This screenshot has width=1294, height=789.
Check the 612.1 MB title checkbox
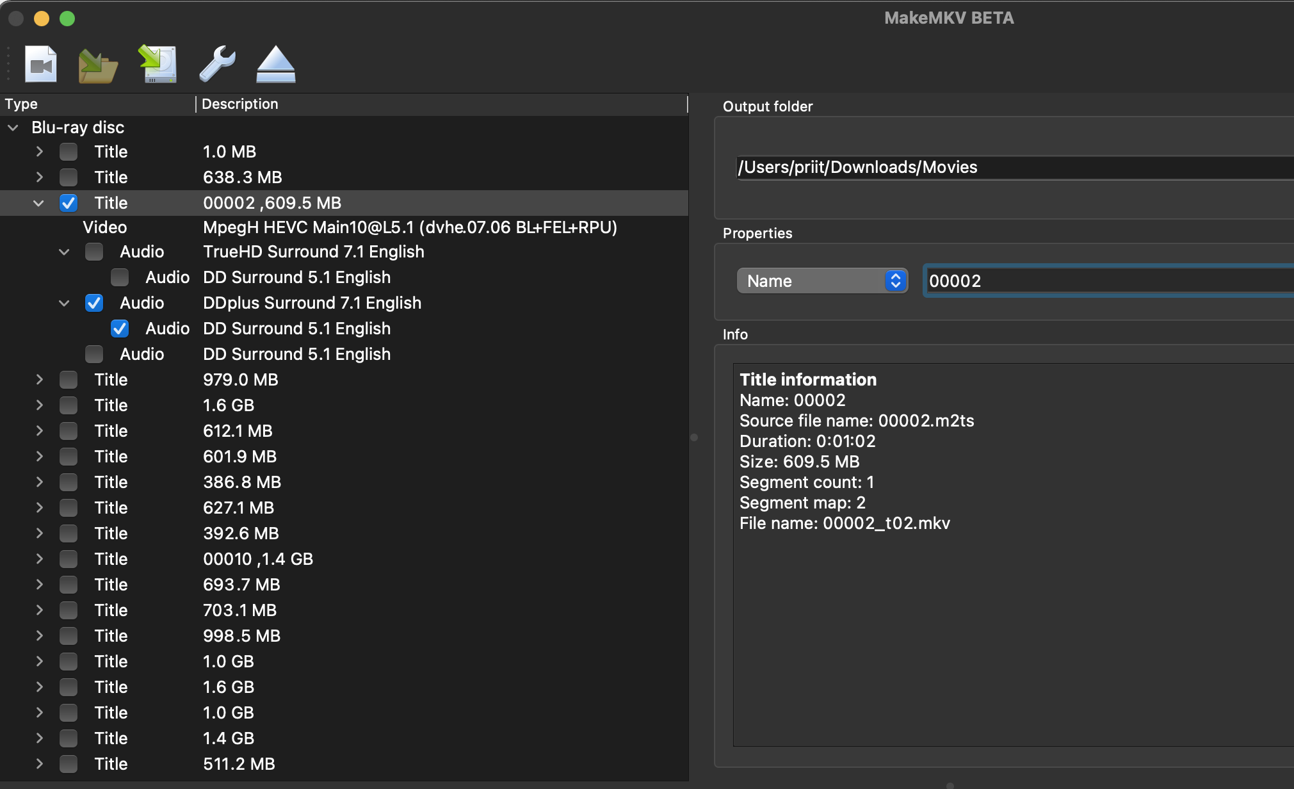click(69, 431)
